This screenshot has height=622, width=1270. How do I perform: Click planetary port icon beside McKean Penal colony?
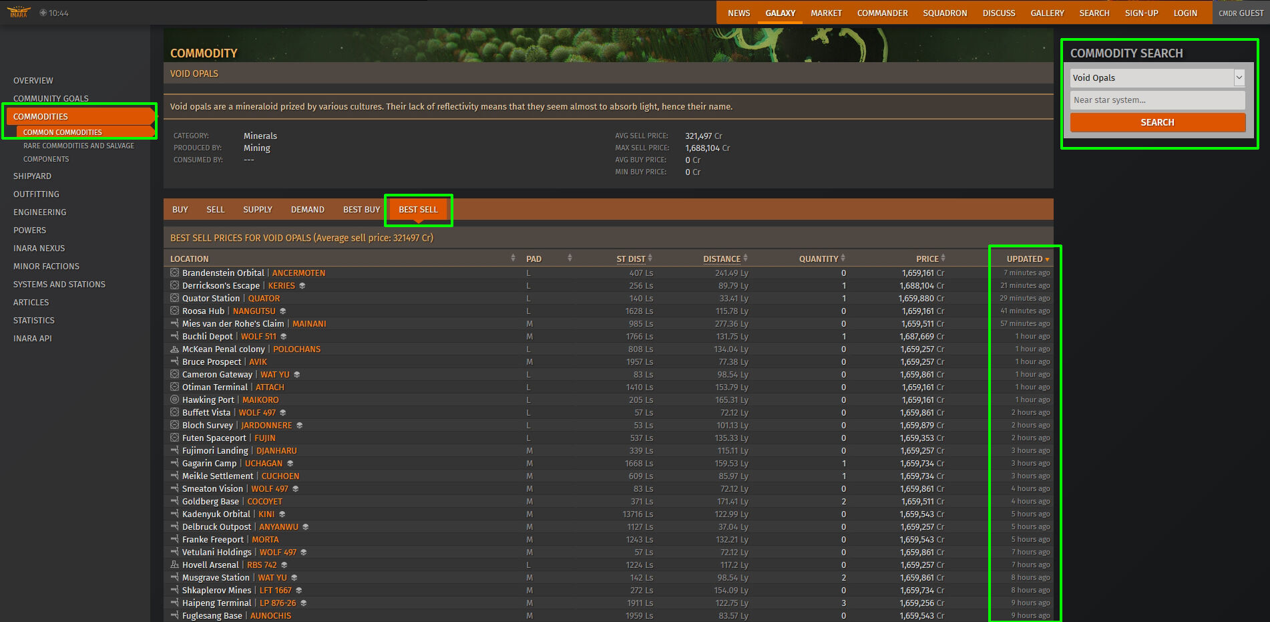tap(174, 349)
